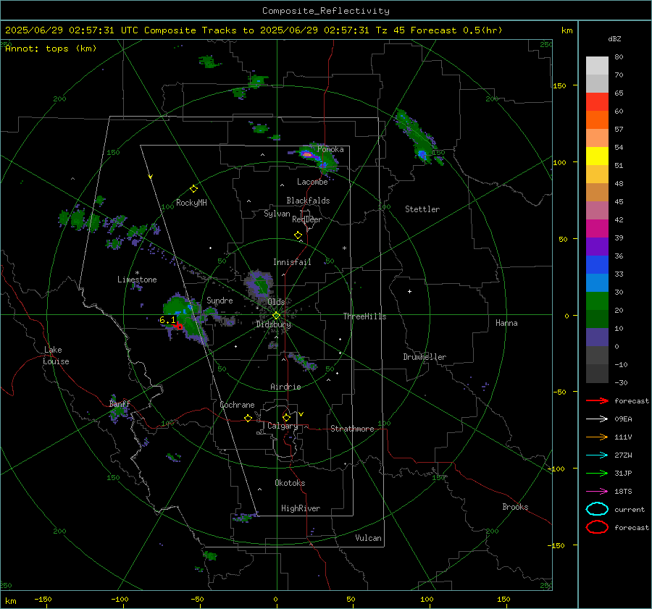This screenshot has height=609, width=652.
Task: Select the radar site diamond at Didsbury
Action: tap(277, 315)
